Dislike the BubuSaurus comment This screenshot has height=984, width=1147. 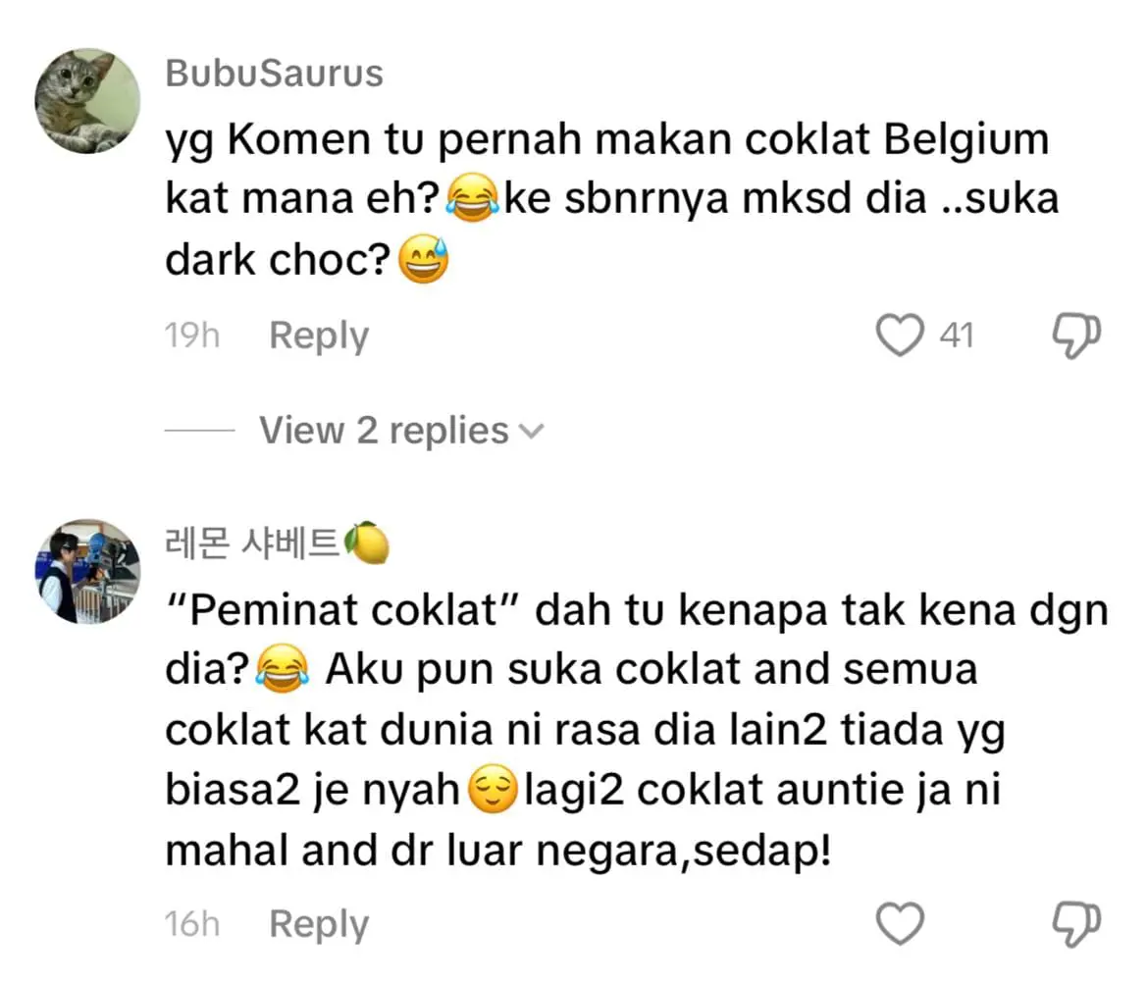coord(1075,336)
